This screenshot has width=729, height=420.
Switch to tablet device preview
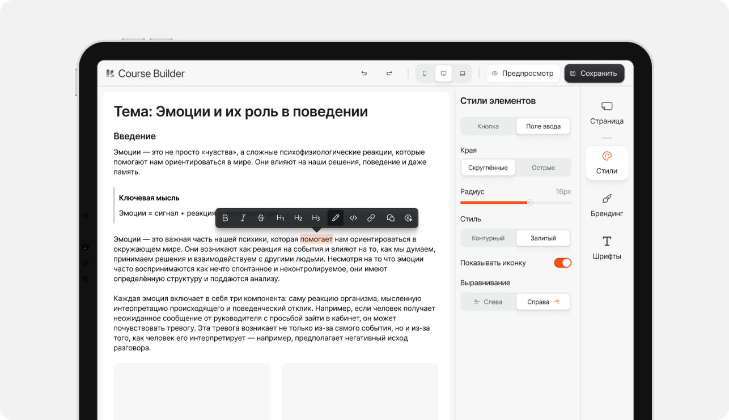pos(443,74)
